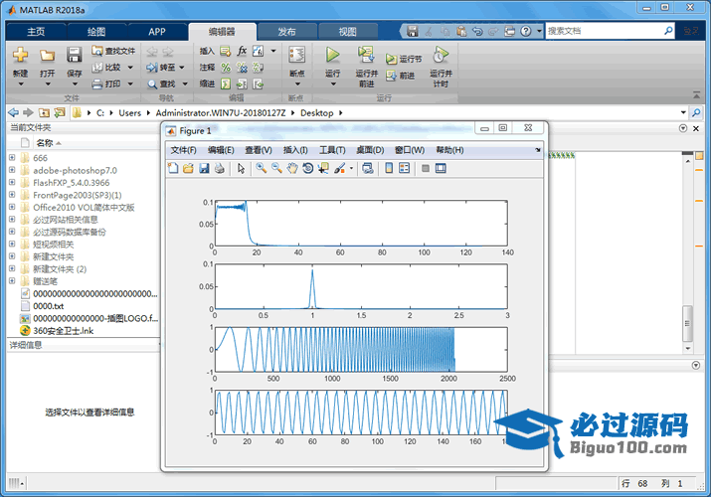The image size is (711, 497).
Task: Toggle Insert Legend in Figure toolbar
Action: click(x=404, y=169)
